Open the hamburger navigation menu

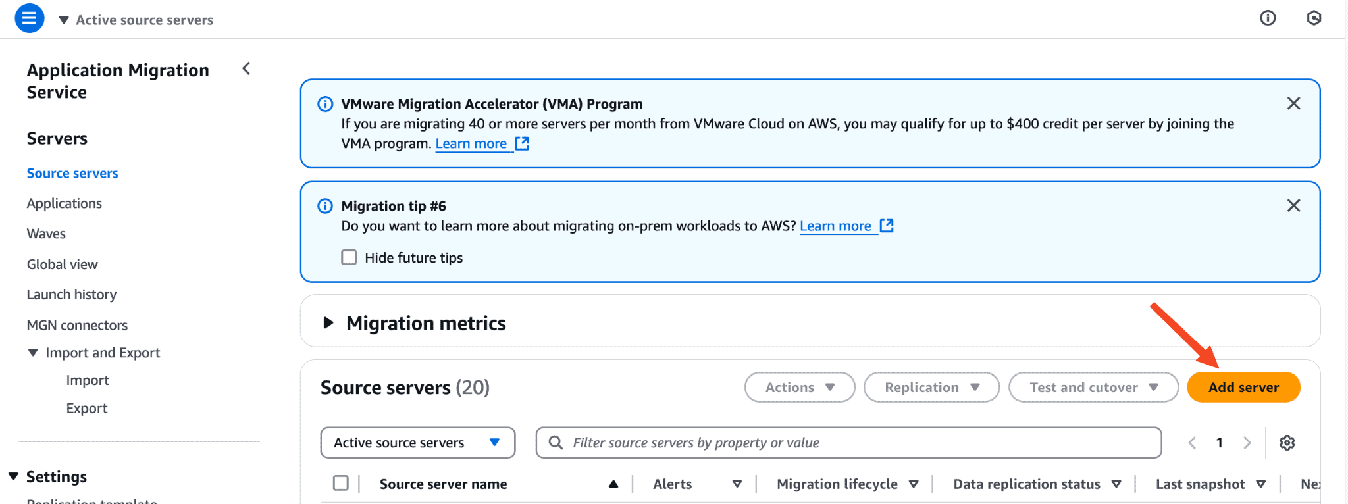pyautogui.click(x=30, y=18)
